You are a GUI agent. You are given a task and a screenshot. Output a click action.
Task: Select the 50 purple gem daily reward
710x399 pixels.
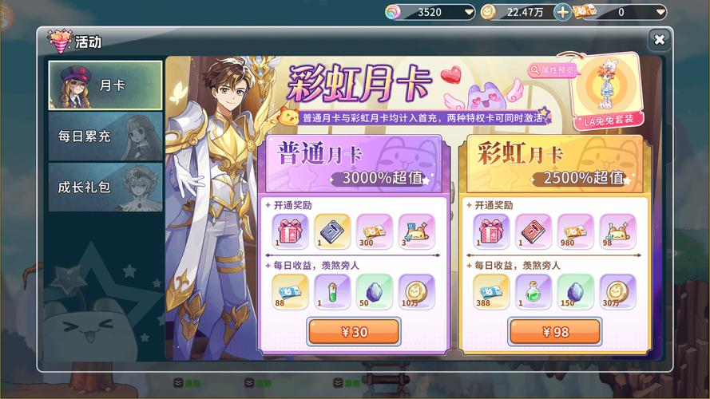point(375,292)
